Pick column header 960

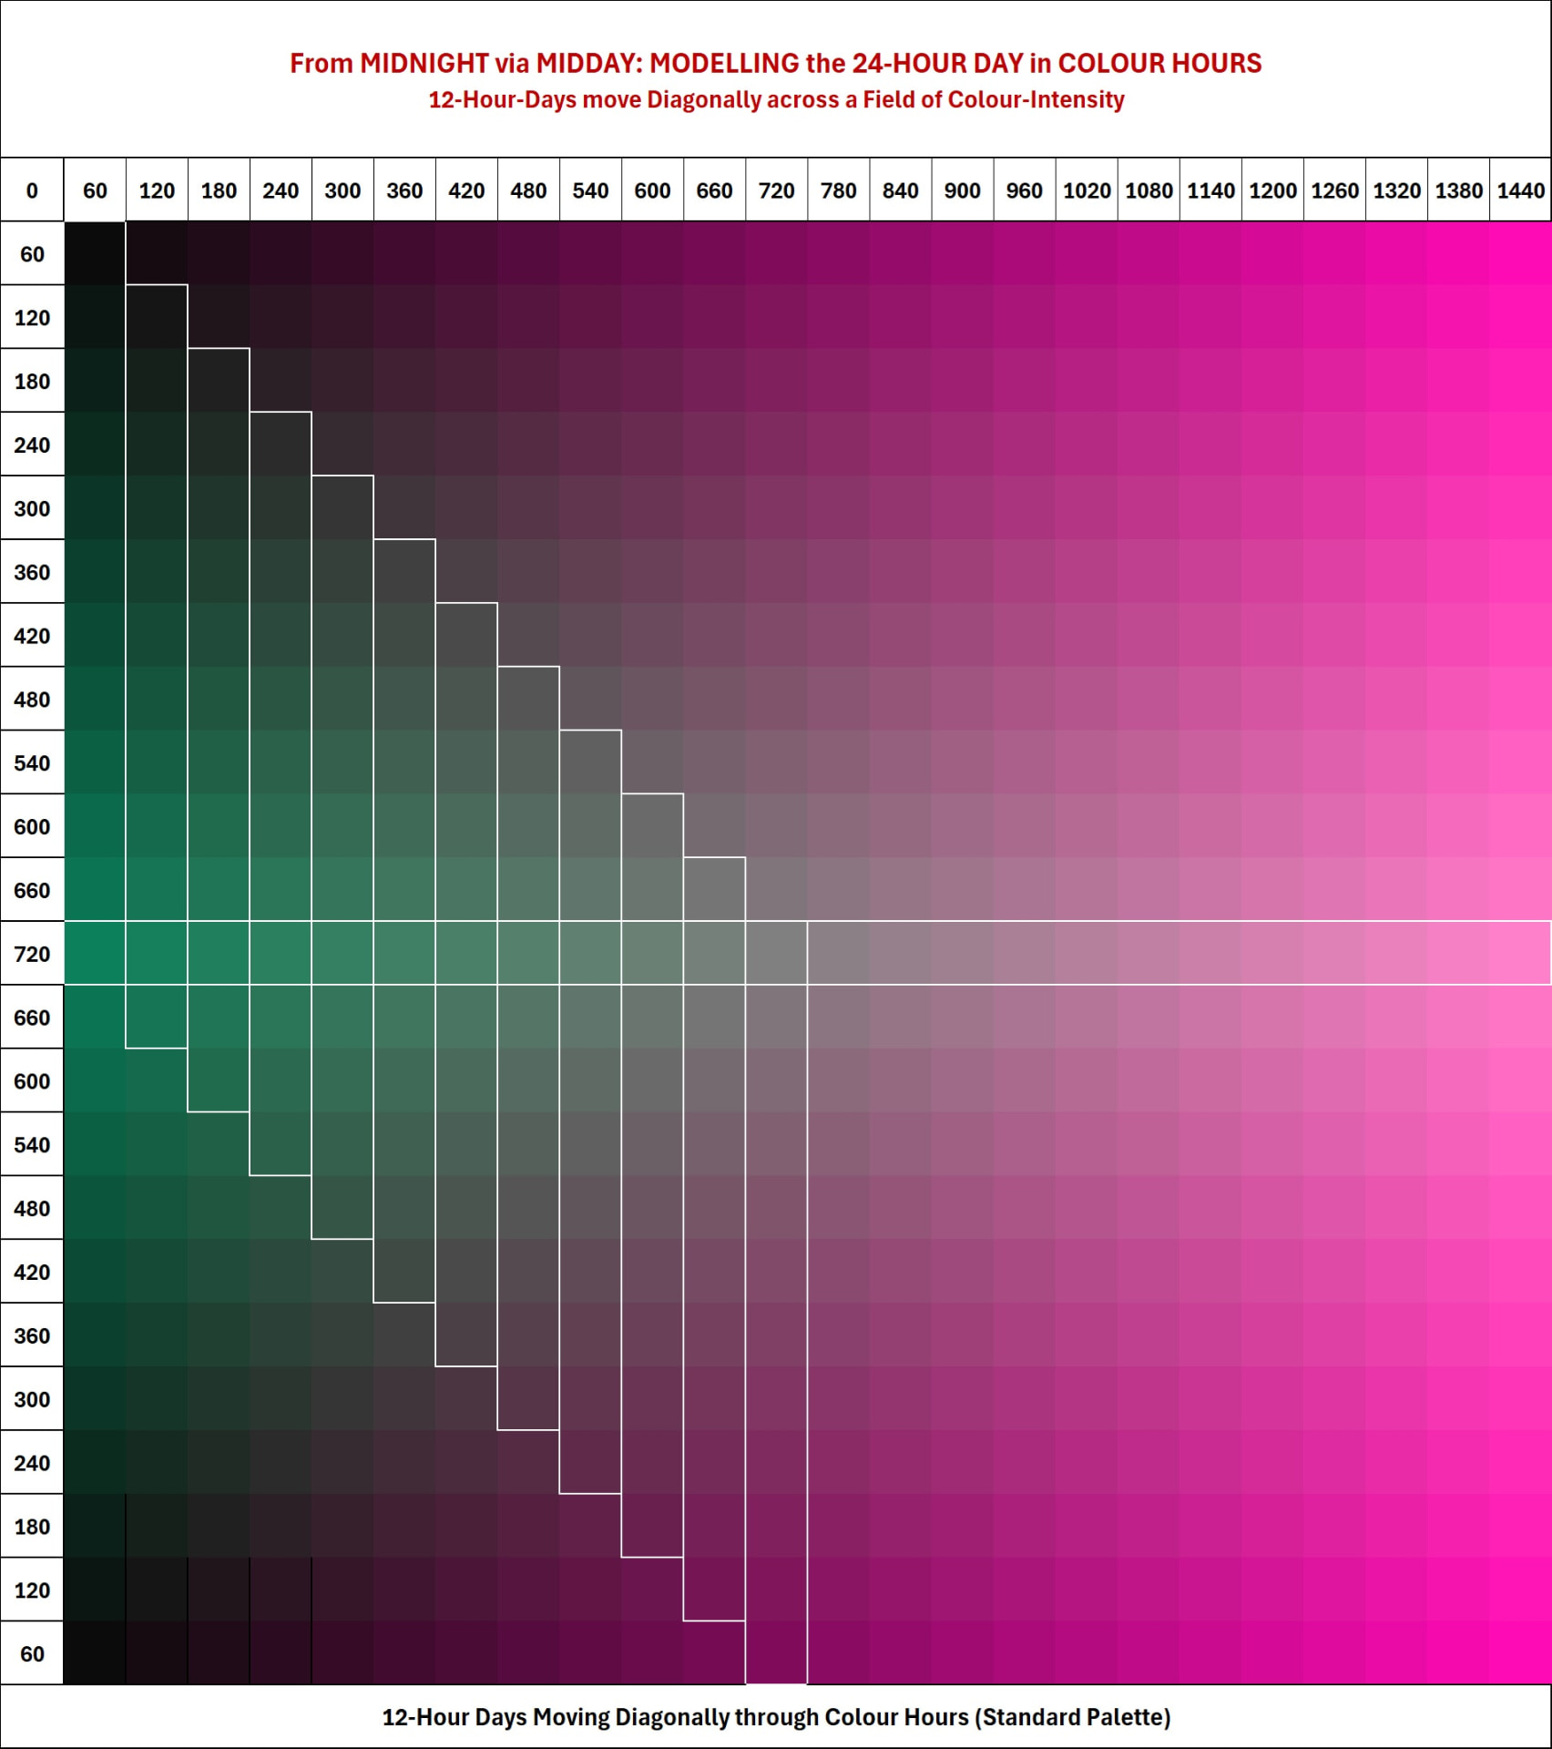click(1024, 190)
